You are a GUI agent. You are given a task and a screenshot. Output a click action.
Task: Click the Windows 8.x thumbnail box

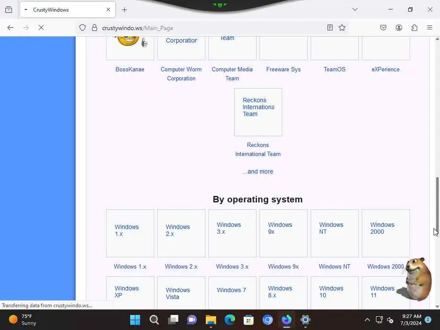pyautogui.click(x=284, y=293)
